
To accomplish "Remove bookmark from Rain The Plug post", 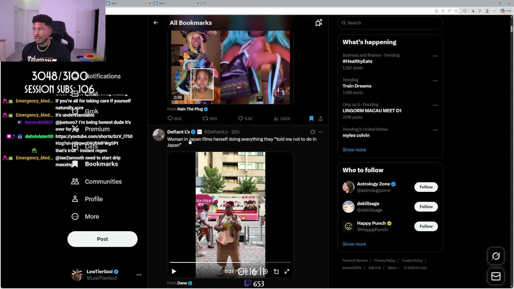I will (x=311, y=118).
